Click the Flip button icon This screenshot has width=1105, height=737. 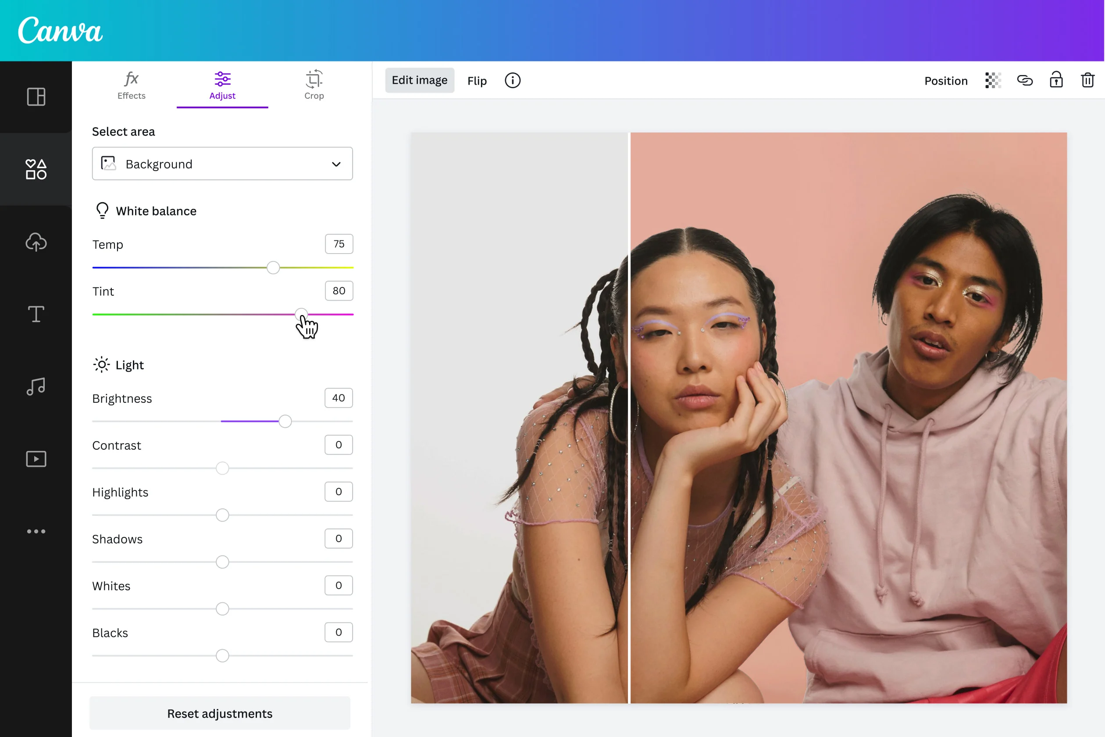click(477, 80)
